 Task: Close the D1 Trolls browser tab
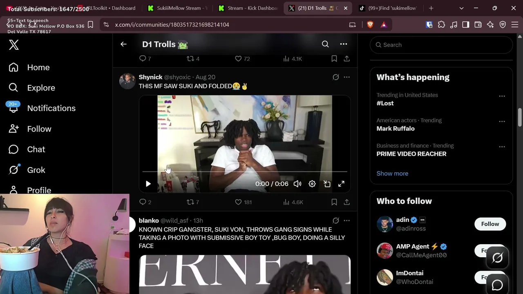346,8
